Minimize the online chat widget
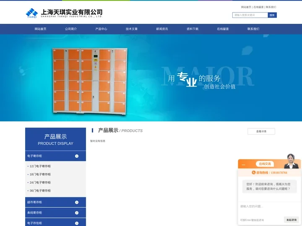The height and width of the screenshot is (226, 302). [243, 165]
